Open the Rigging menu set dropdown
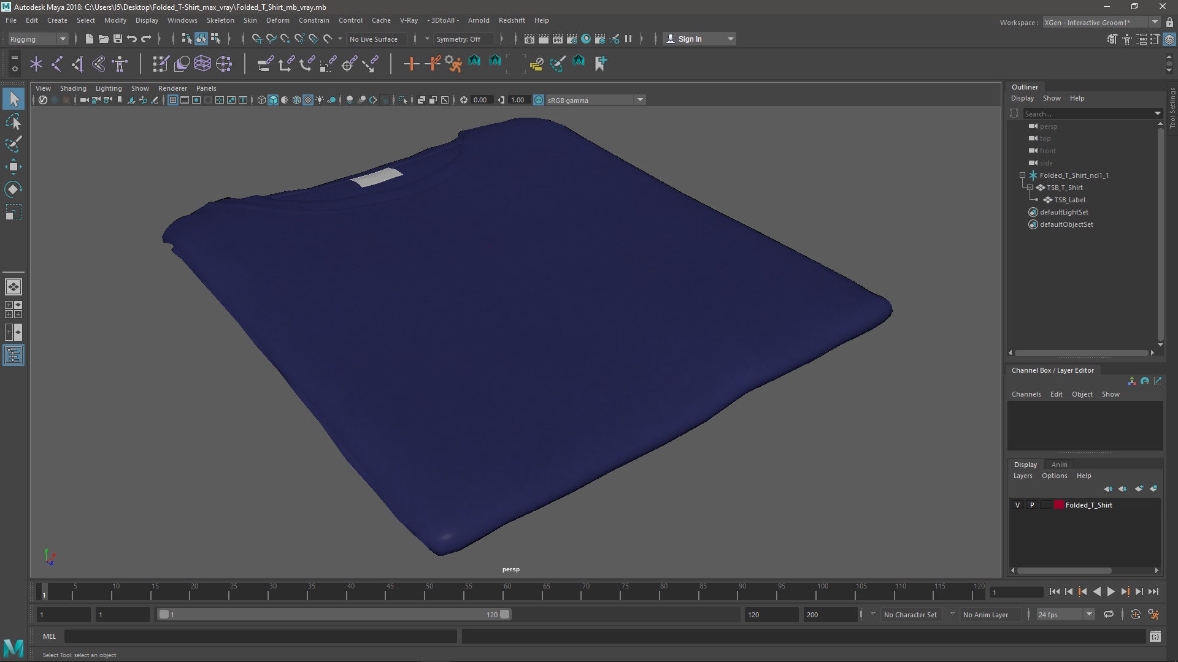Image resolution: width=1178 pixels, height=662 pixels. [38, 39]
